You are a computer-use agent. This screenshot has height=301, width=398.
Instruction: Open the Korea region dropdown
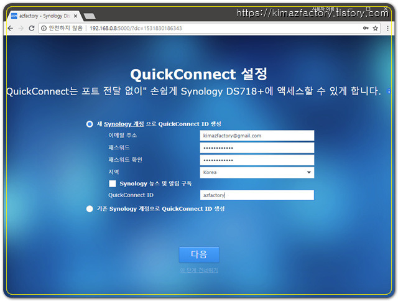[257, 172]
